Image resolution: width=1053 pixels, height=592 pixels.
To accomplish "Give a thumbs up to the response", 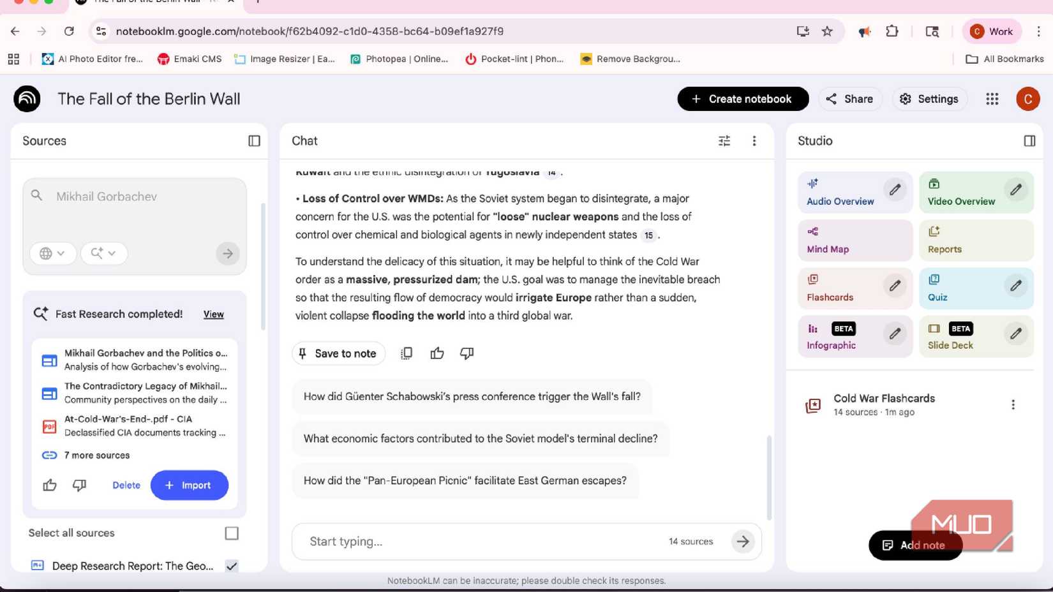I will 437,353.
